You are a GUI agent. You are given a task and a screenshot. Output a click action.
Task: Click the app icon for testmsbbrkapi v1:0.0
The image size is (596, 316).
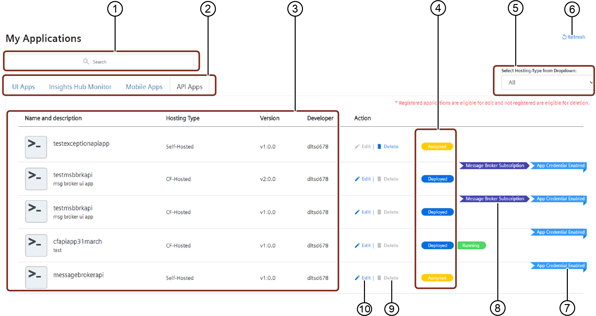pyautogui.click(x=36, y=211)
